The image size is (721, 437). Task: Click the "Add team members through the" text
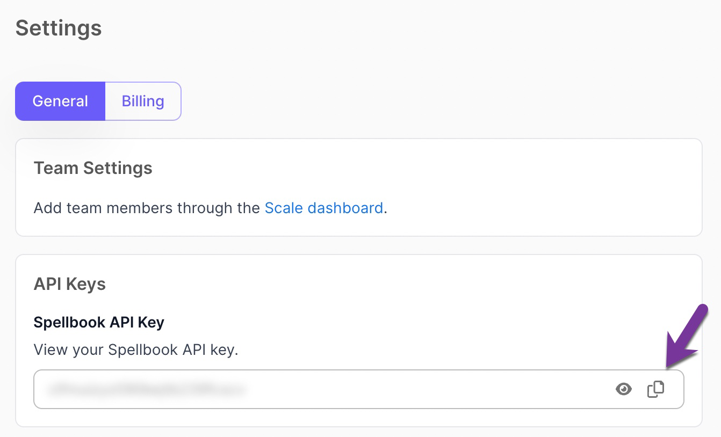(x=147, y=208)
